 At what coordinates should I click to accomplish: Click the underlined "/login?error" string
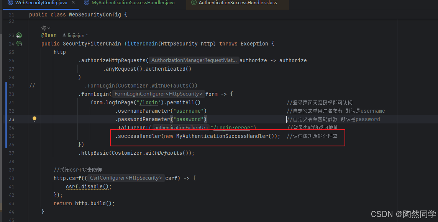(232, 127)
